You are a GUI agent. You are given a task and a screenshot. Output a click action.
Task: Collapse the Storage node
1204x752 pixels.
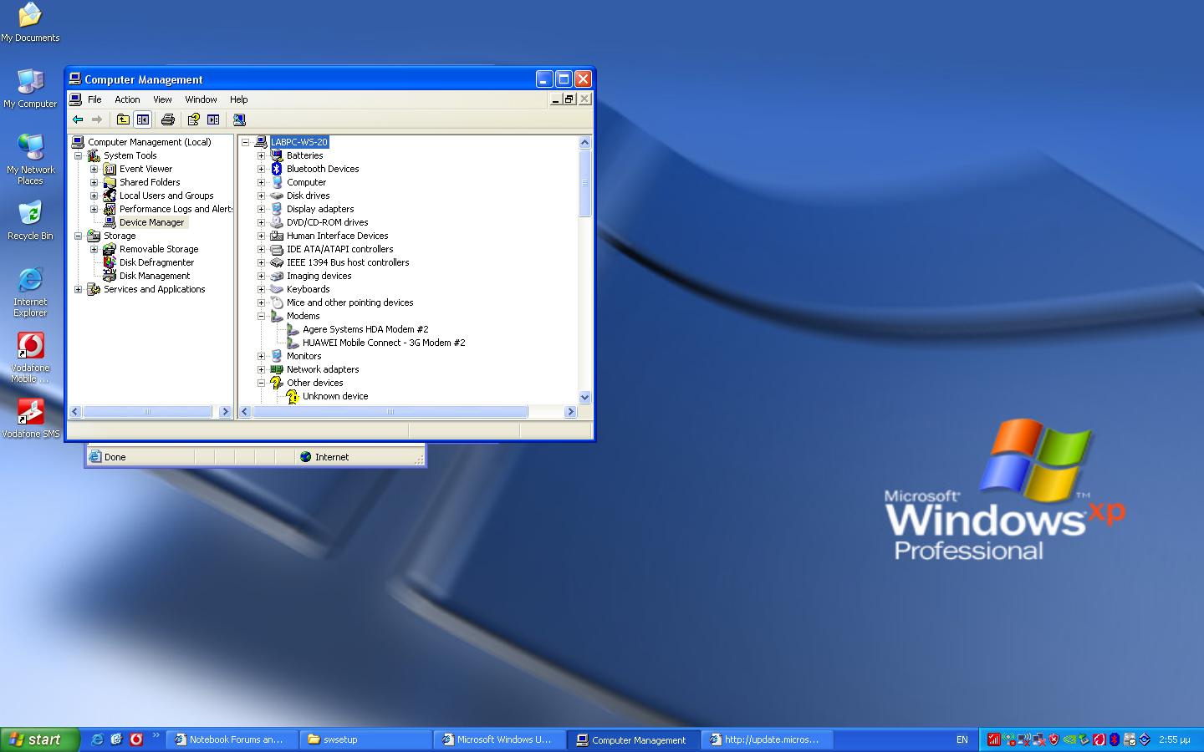(78, 236)
